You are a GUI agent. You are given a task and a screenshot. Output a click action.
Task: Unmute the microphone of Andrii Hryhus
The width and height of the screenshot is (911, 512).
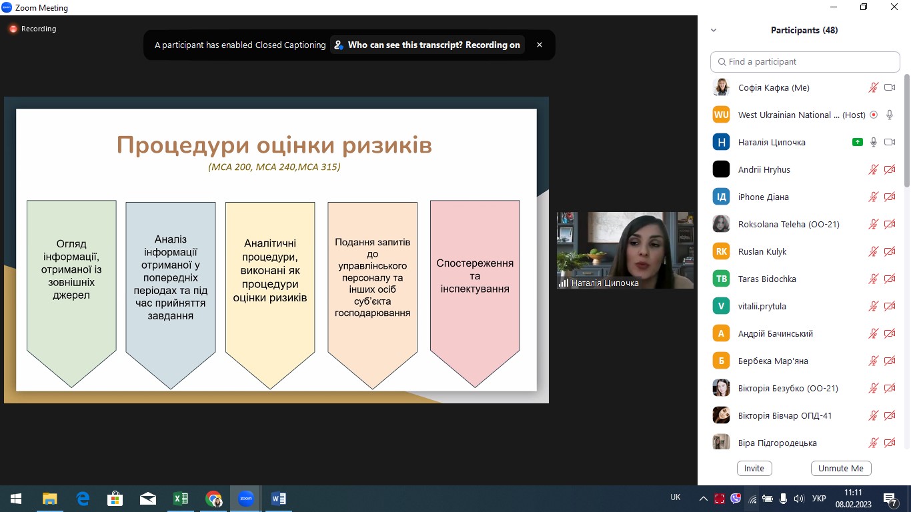[872, 169]
